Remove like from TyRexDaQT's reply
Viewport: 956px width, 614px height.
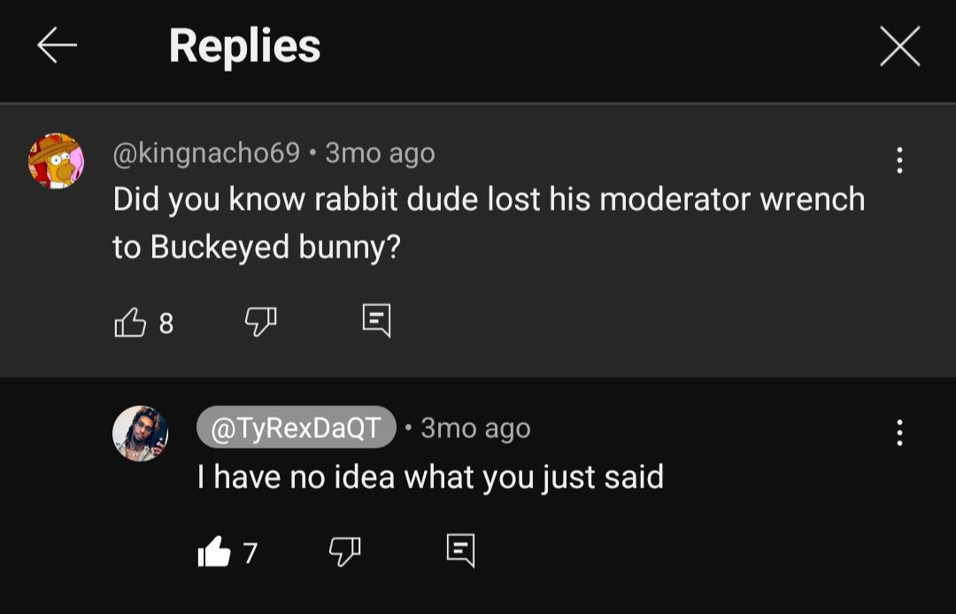tap(213, 553)
